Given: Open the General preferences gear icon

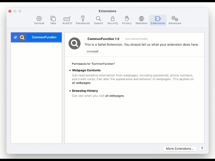Looking at the screenshot, I should [x=39, y=20].
